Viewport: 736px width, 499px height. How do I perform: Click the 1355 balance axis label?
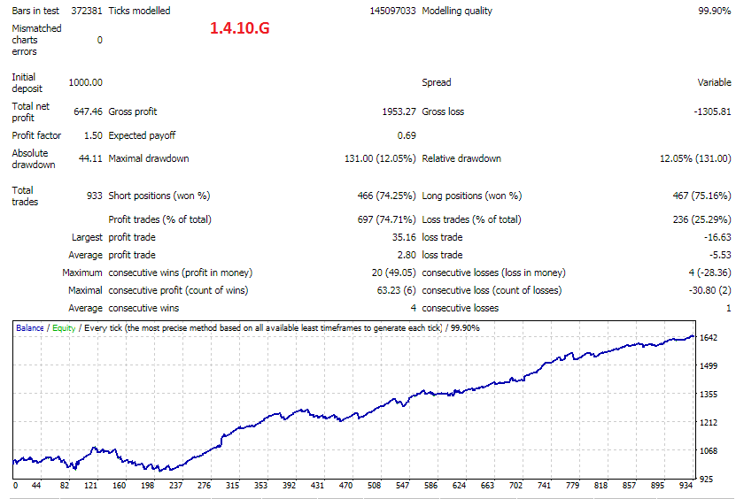(709, 395)
